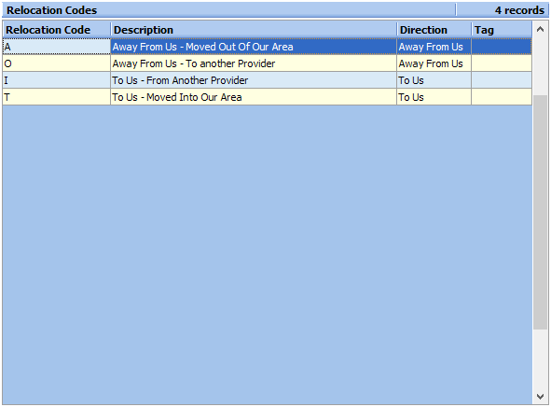Click scrollbar up arrow

point(540,30)
